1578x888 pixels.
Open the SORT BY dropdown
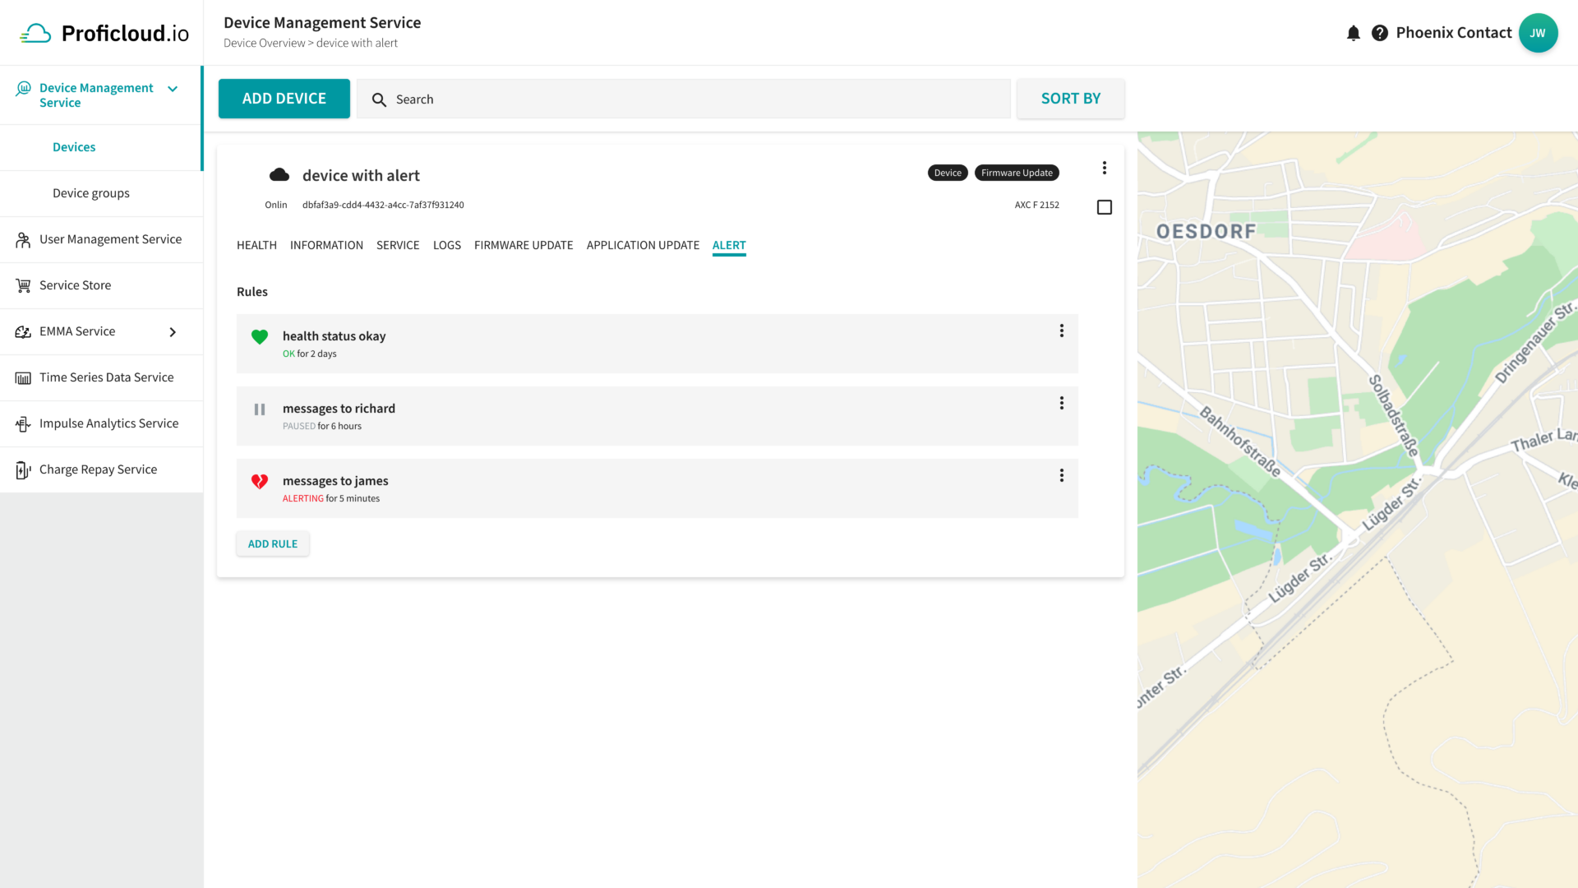click(1070, 98)
